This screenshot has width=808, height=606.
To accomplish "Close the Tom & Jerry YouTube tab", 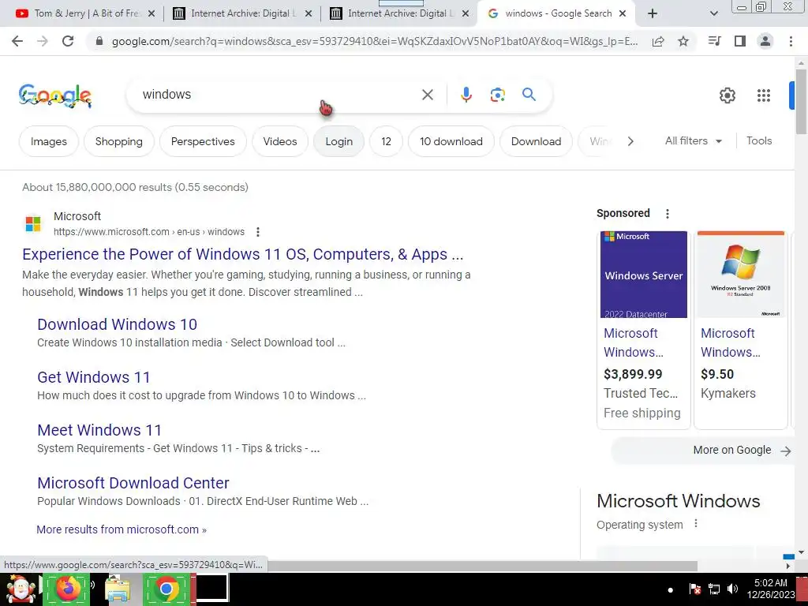I will click(151, 14).
